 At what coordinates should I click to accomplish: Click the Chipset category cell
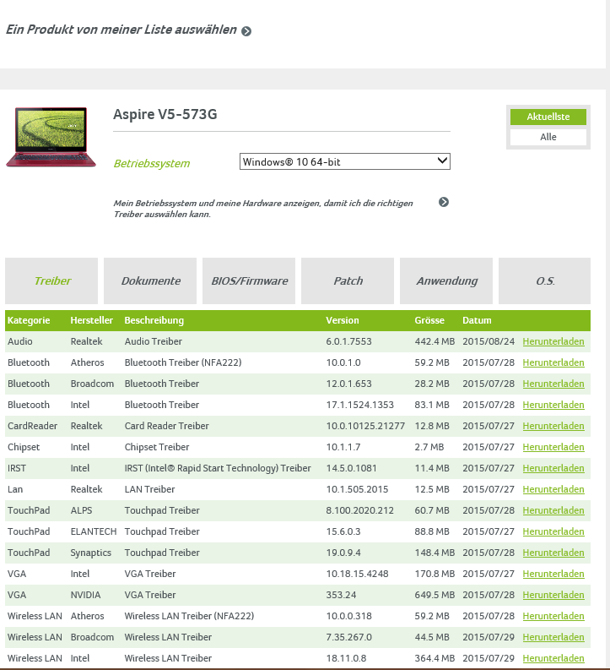click(x=24, y=448)
